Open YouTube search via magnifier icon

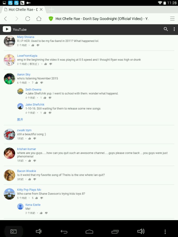[166, 29]
